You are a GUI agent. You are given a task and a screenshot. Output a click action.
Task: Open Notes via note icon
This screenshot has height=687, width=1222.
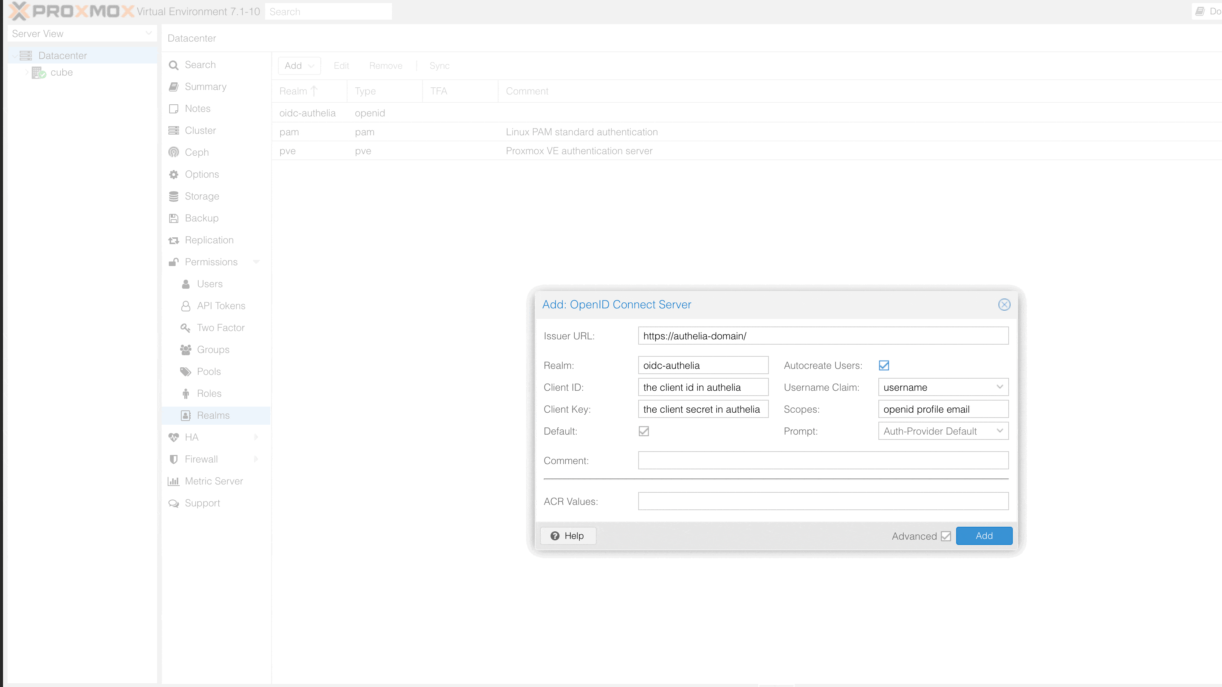click(x=174, y=109)
